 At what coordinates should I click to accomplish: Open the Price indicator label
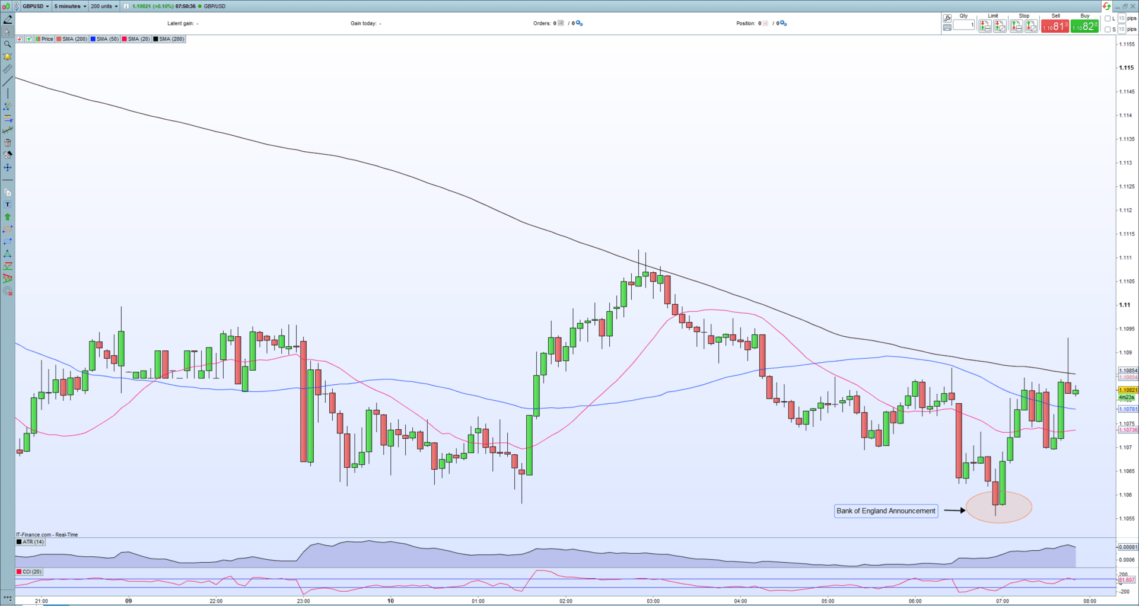44,39
